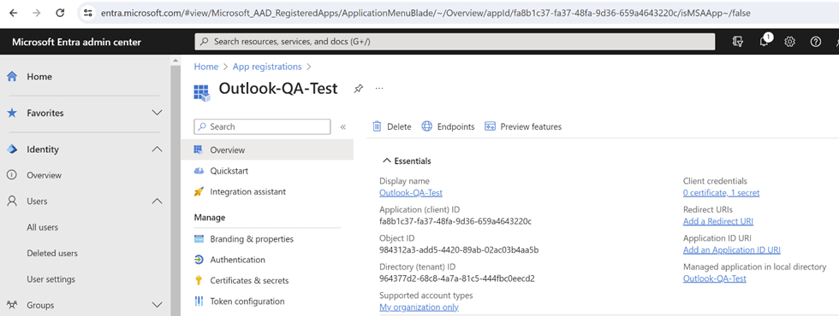
Task: Open managed application Outlook-QA-Test link
Action: [x=714, y=278]
